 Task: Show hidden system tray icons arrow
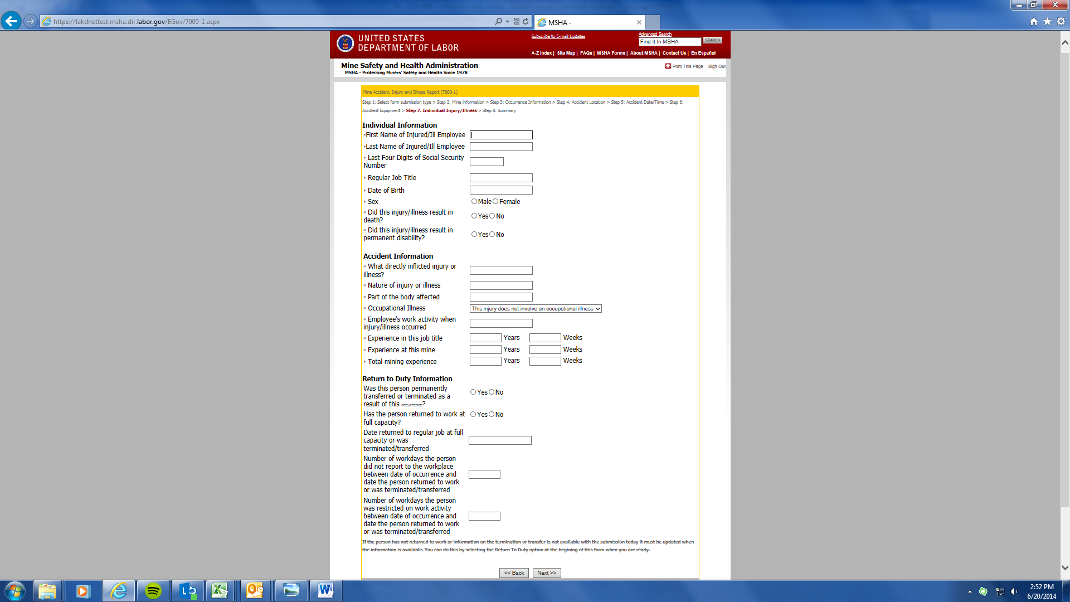click(970, 591)
